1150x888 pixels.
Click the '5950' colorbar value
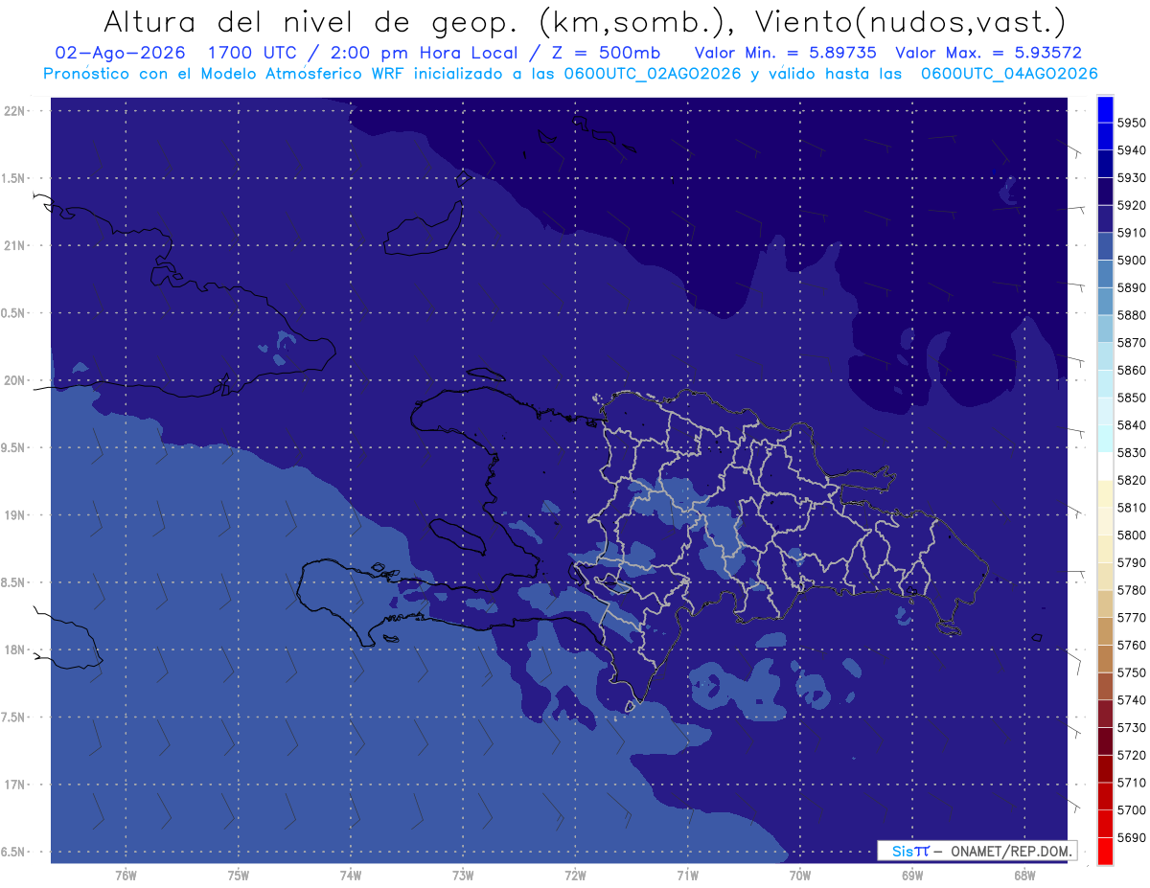1131,123
